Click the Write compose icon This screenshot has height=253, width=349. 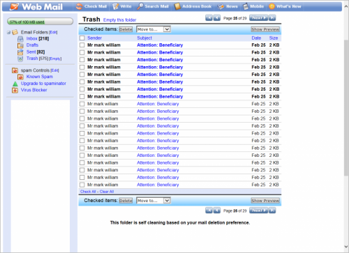(115, 6)
